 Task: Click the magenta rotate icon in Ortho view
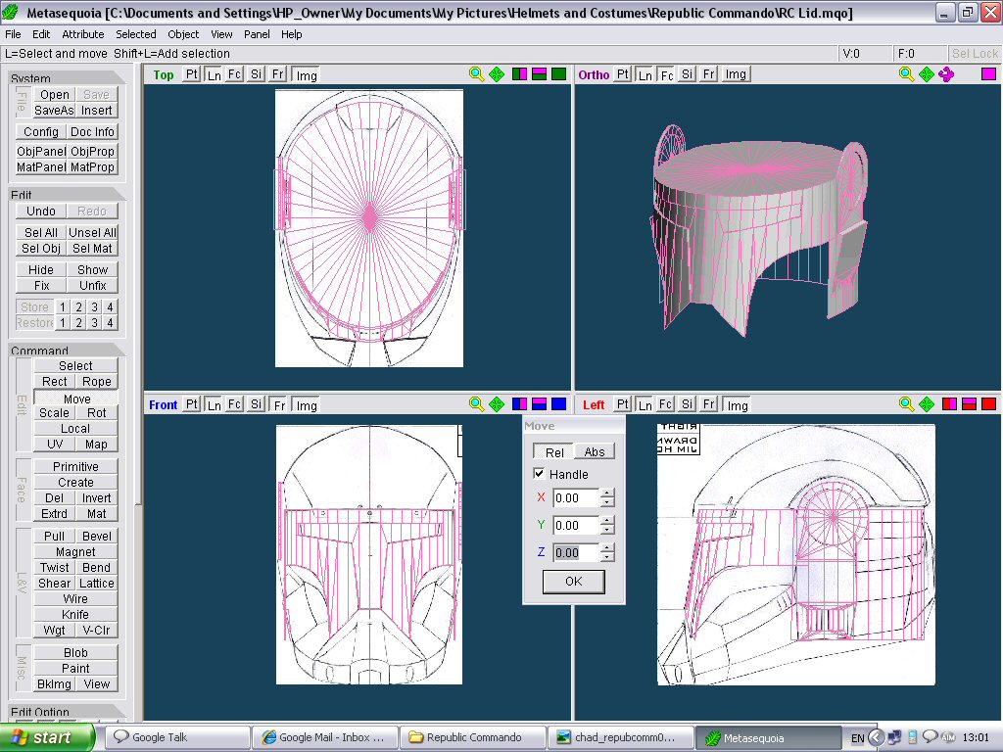click(946, 74)
